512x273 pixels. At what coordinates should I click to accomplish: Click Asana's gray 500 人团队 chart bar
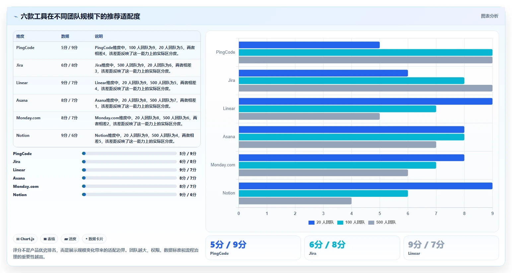pyautogui.click(x=337, y=144)
